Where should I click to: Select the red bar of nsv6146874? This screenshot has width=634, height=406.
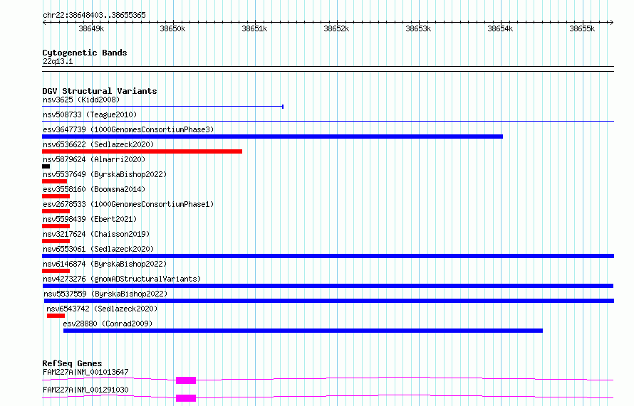[56, 271]
